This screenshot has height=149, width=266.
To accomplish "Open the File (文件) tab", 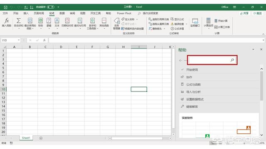I will [5, 13].
